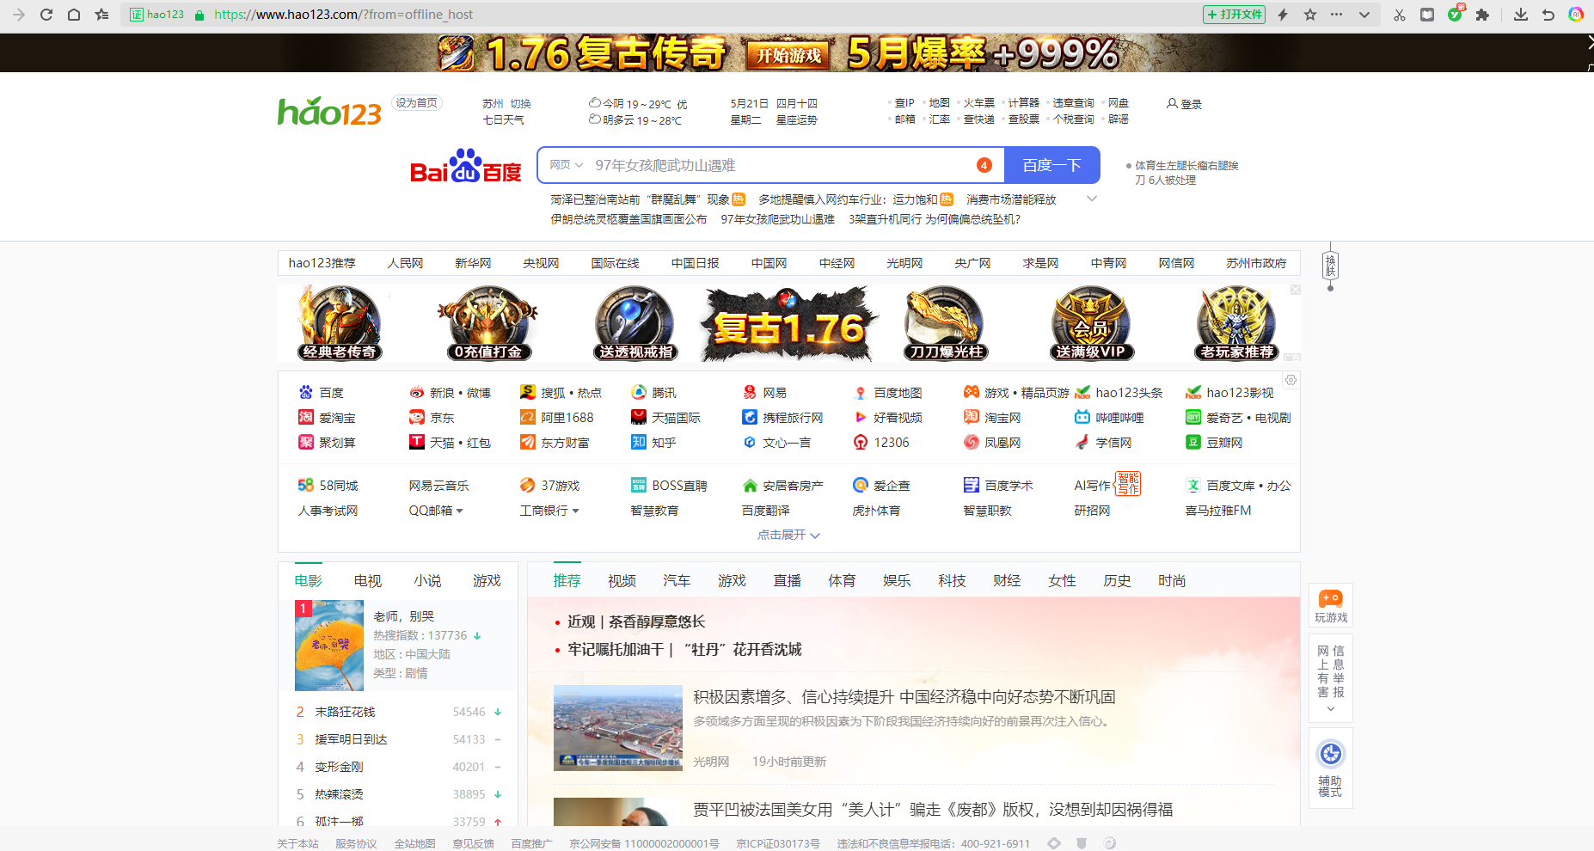
Task: Click the 换肤 skin changer tag
Action: pyautogui.click(x=1330, y=265)
